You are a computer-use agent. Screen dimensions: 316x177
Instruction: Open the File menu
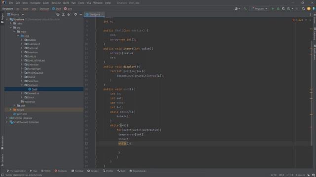tap(11, 3)
